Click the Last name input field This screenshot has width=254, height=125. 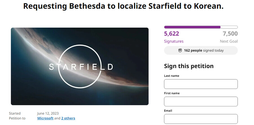(x=201, y=84)
